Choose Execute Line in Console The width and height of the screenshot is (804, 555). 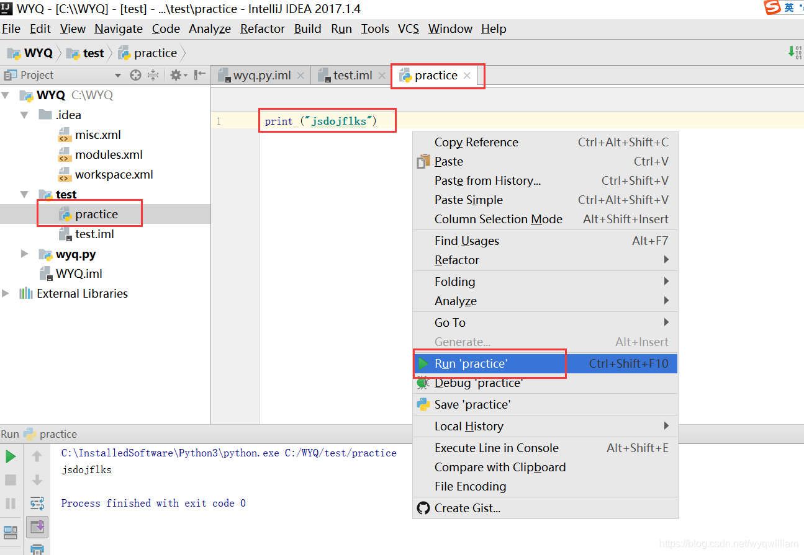[545, 448]
